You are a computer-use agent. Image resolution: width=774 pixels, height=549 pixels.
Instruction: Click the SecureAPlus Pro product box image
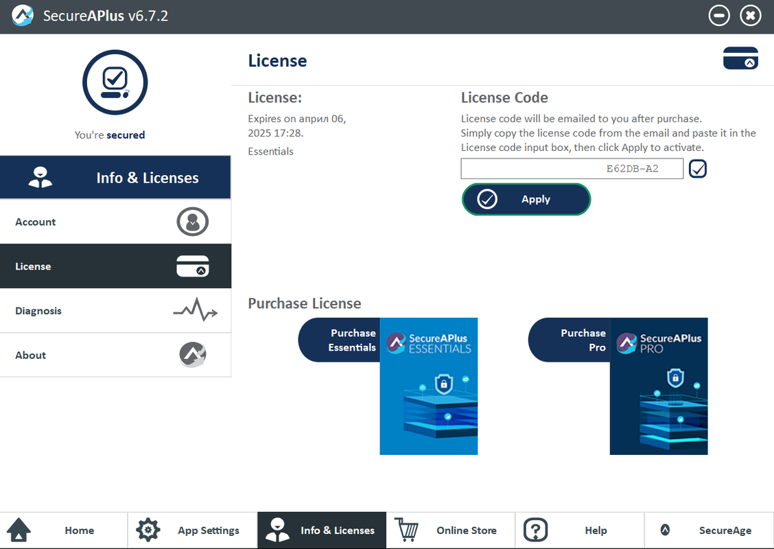(x=659, y=386)
